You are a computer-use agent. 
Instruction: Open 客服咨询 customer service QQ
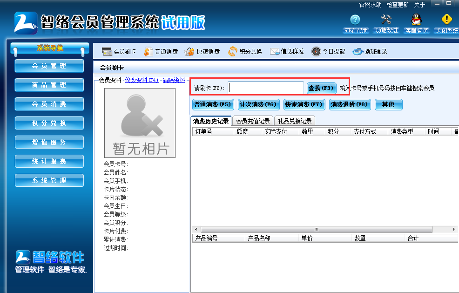416,24
